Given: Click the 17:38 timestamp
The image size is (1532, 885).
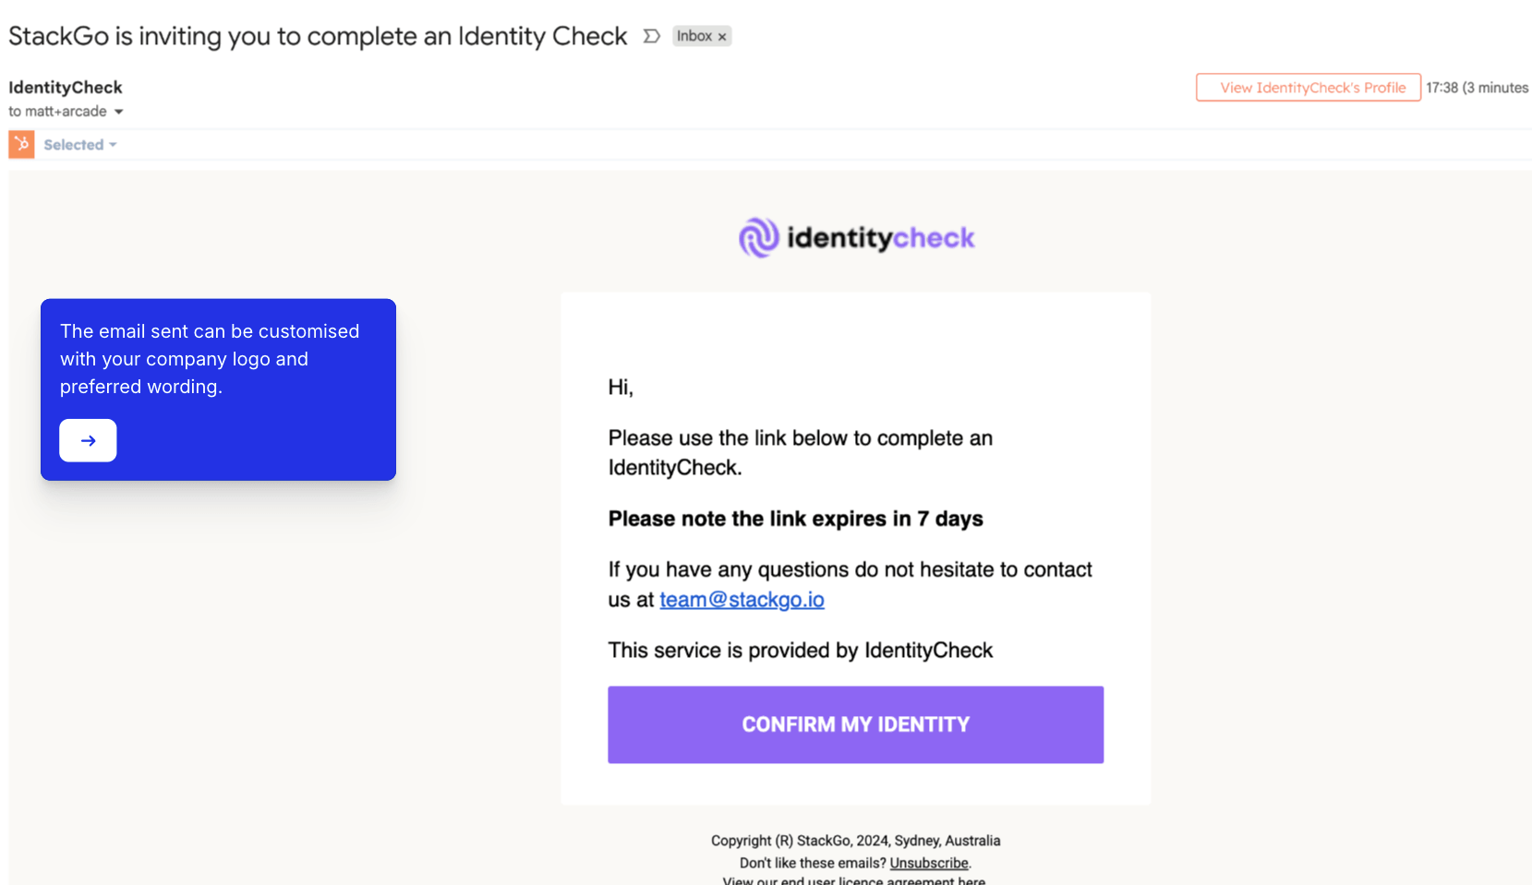Looking at the screenshot, I should [1442, 88].
